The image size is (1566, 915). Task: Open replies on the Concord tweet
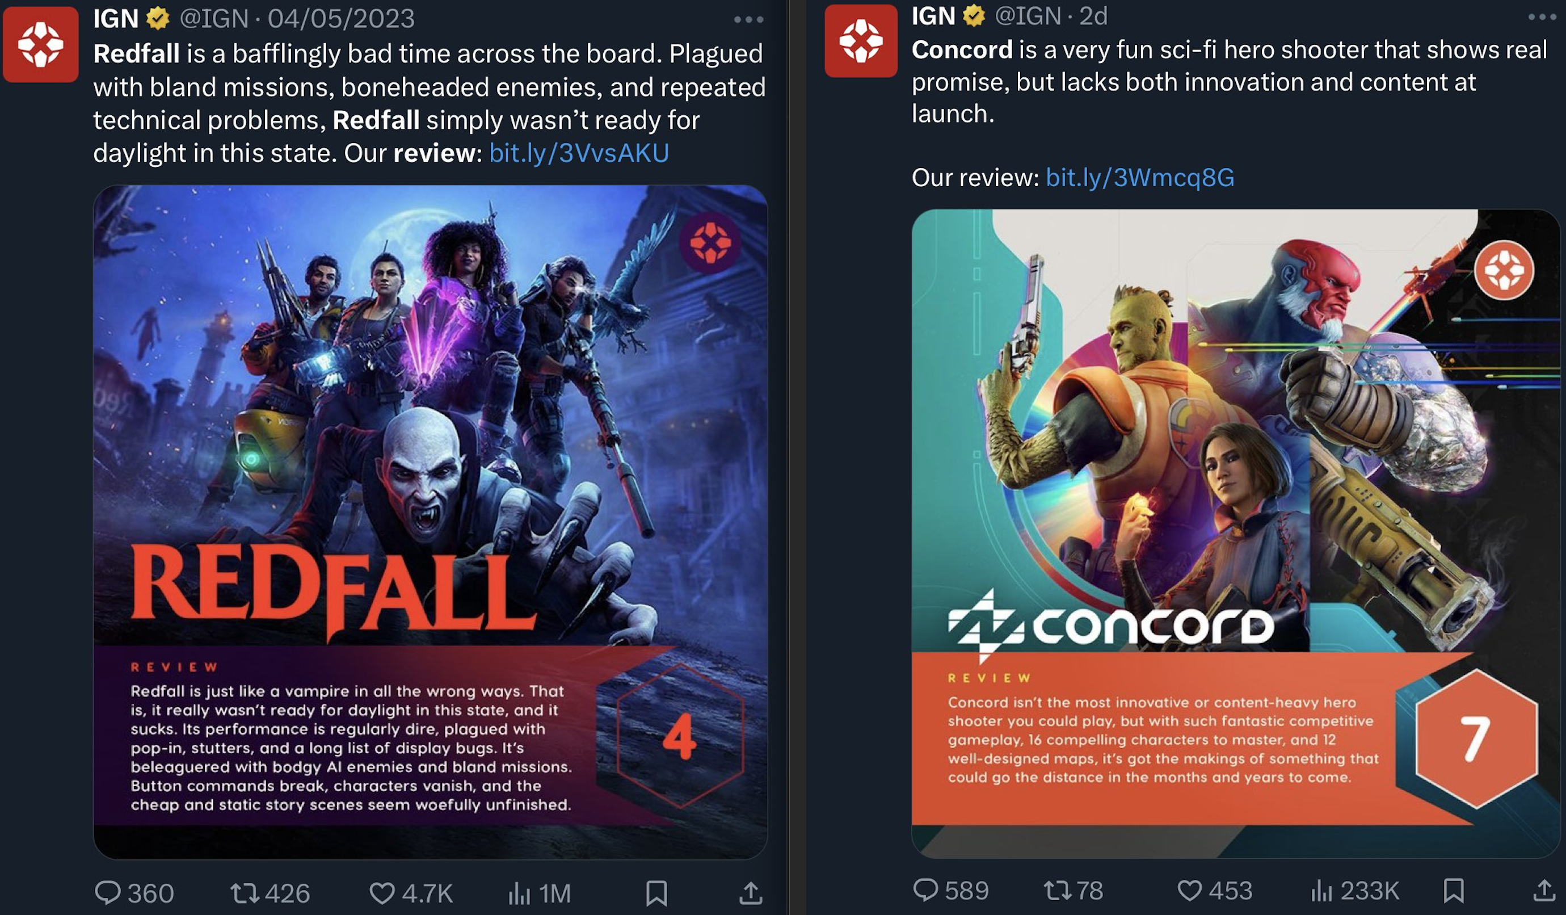[951, 890]
